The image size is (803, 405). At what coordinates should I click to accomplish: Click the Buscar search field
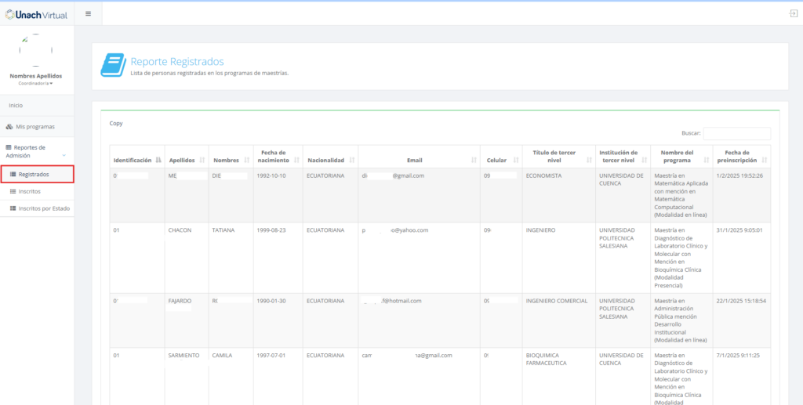(x=736, y=134)
